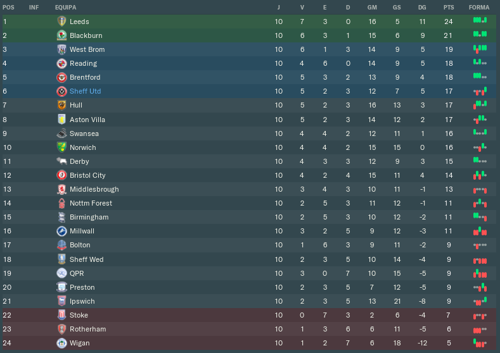Click the Stoke club crest icon
500x353 pixels.
pyautogui.click(x=61, y=315)
